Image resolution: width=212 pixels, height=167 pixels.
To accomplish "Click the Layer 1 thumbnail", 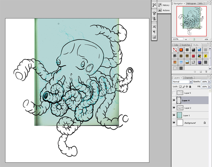I will [179, 115].
